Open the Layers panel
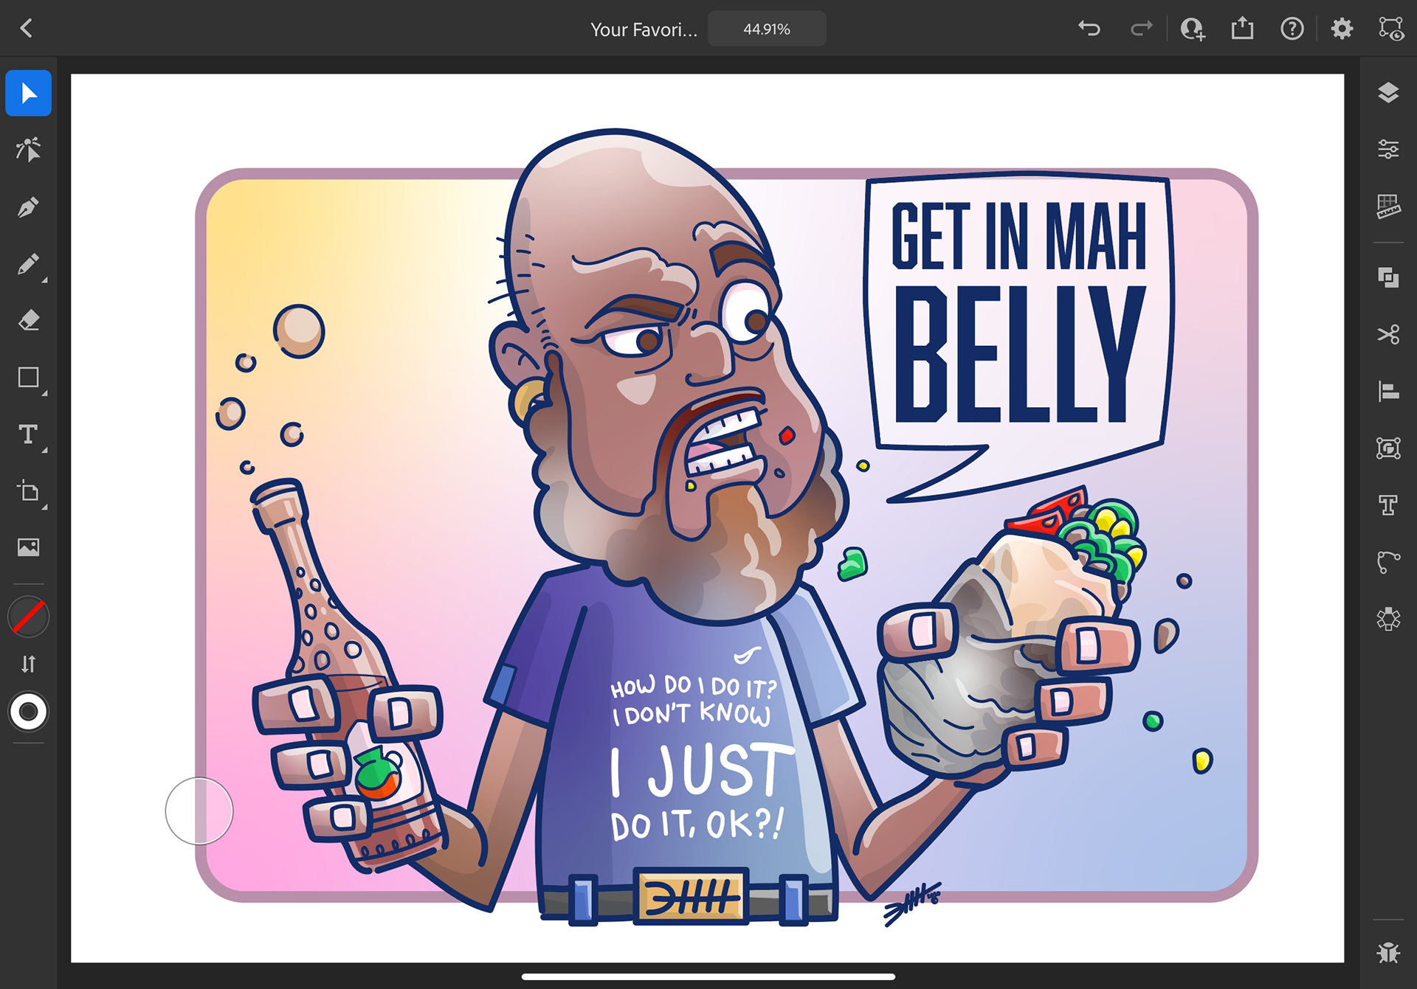The width and height of the screenshot is (1417, 989). pyautogui.click(x=1388, y=93)
